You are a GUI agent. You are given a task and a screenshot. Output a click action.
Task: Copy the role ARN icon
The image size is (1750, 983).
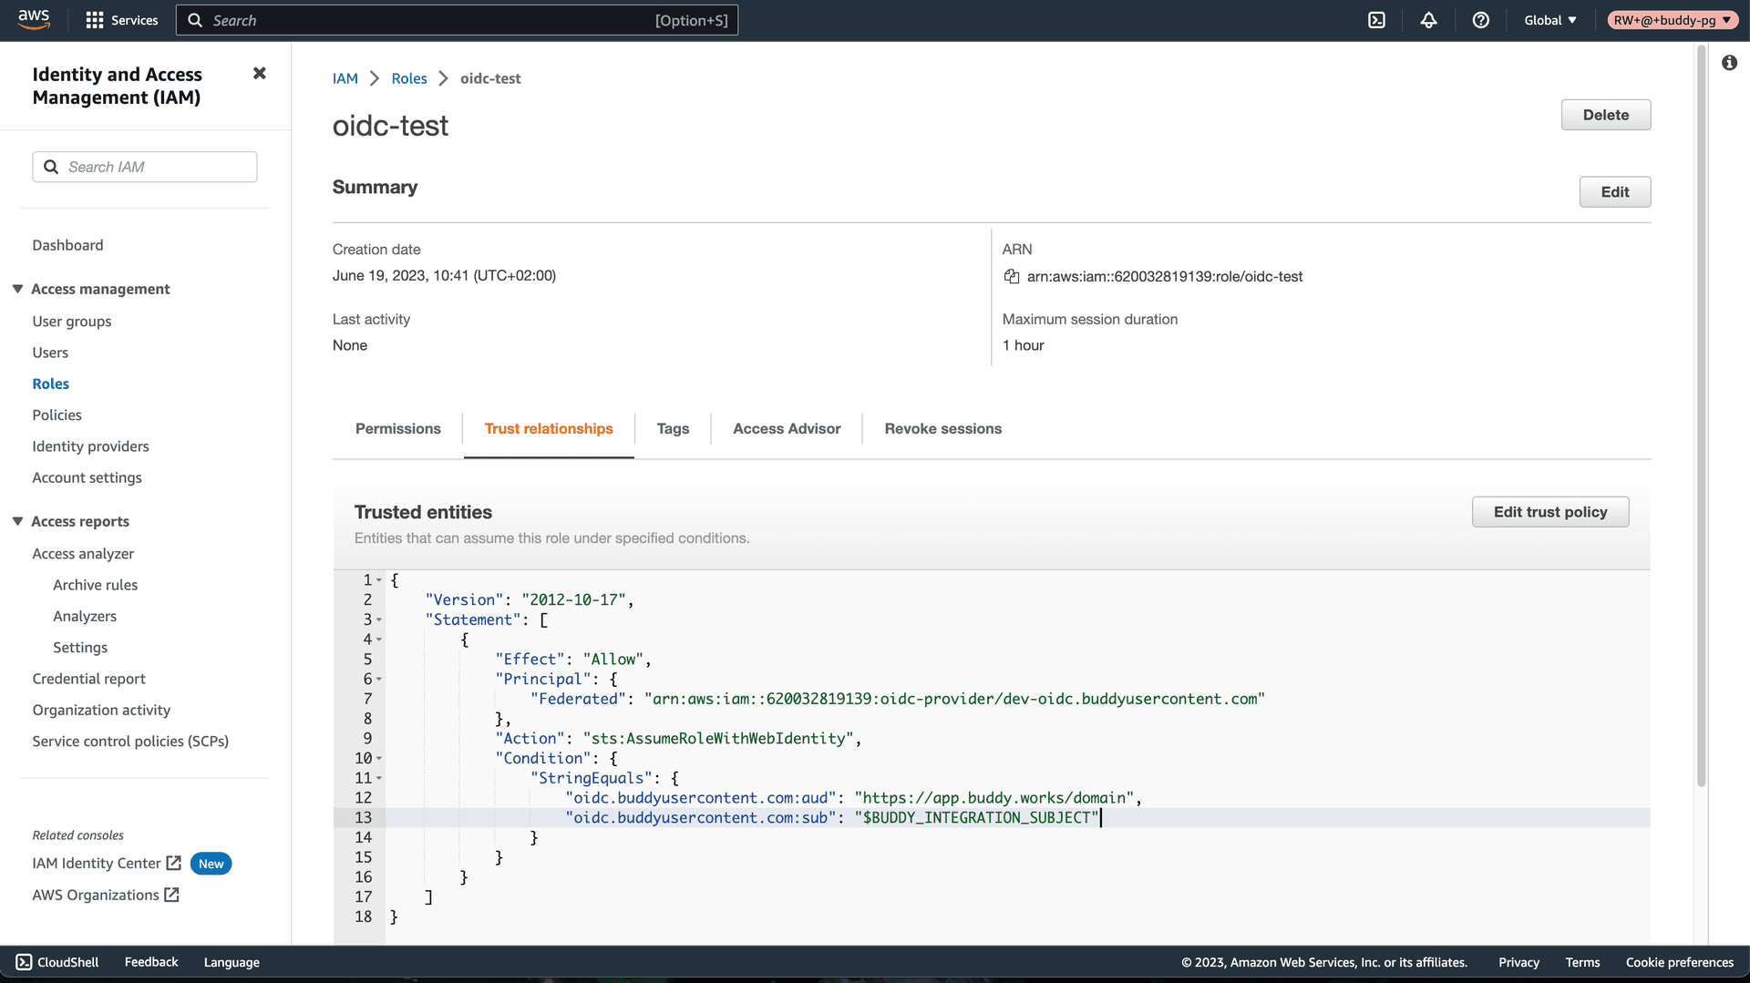tap(1011, 276)
